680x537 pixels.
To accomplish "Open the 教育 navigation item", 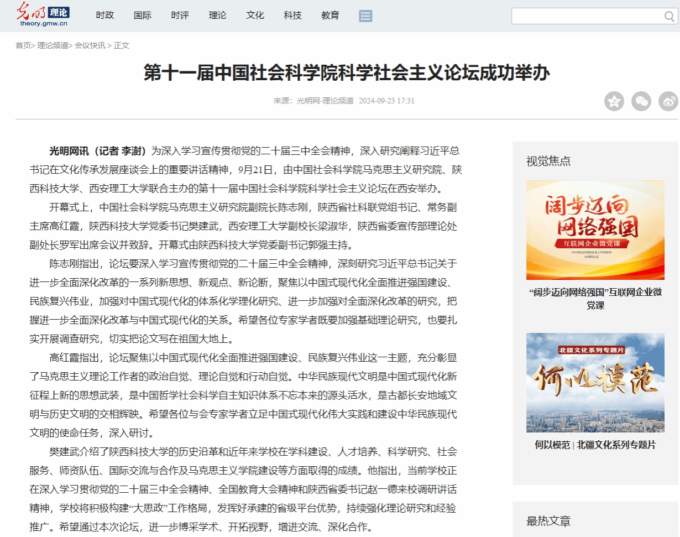I will pyautogui.click(x=330, y=15).
